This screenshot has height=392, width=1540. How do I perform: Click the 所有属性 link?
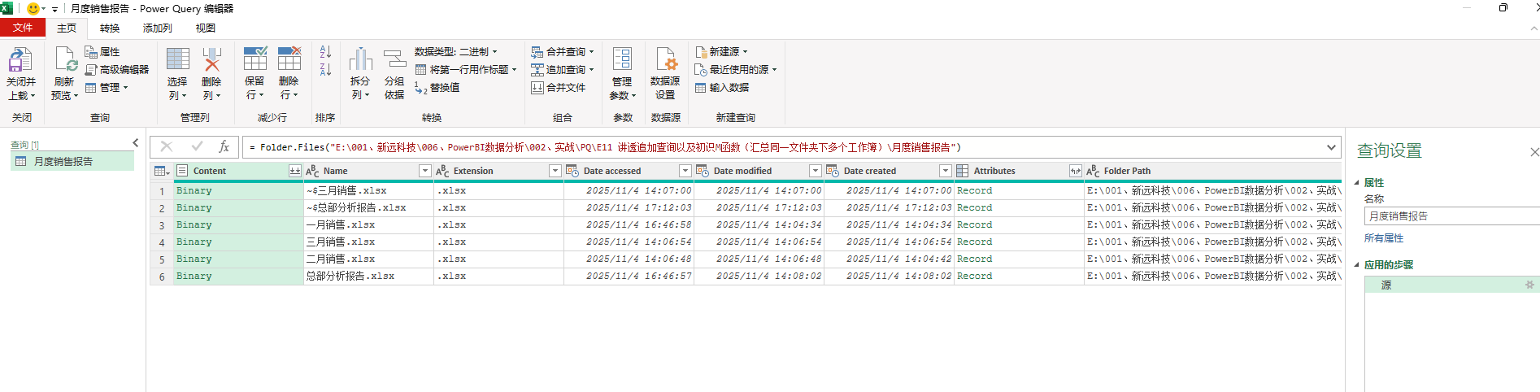(x=1384, y=238)
